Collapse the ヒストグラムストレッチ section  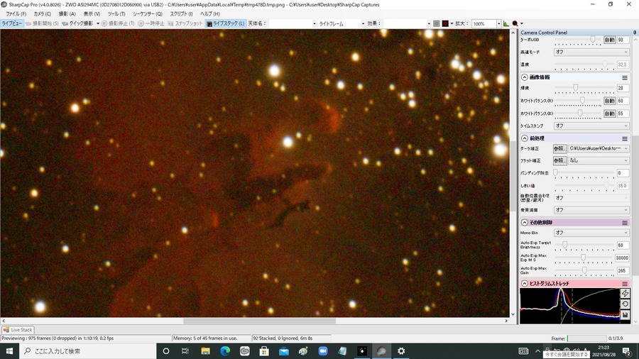click(525, 283)
